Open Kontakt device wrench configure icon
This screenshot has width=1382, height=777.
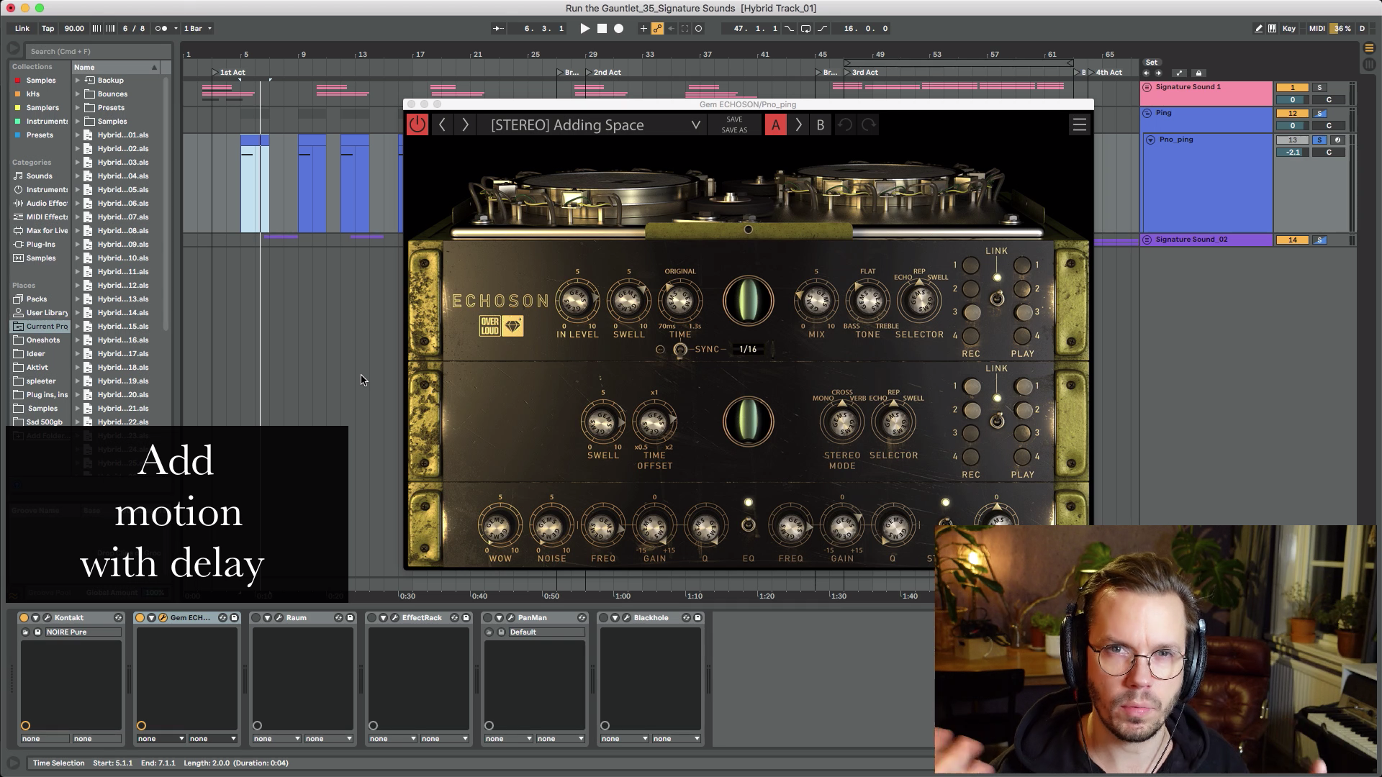47,618
